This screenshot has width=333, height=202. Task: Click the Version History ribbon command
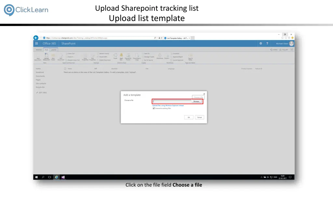(x=103, y=54)
